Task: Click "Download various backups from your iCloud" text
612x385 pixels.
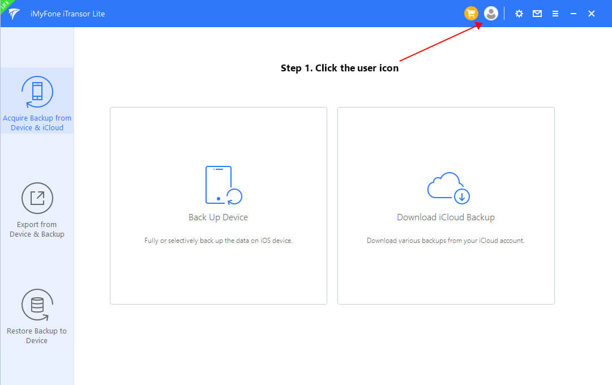Action: tap(446, 241)
